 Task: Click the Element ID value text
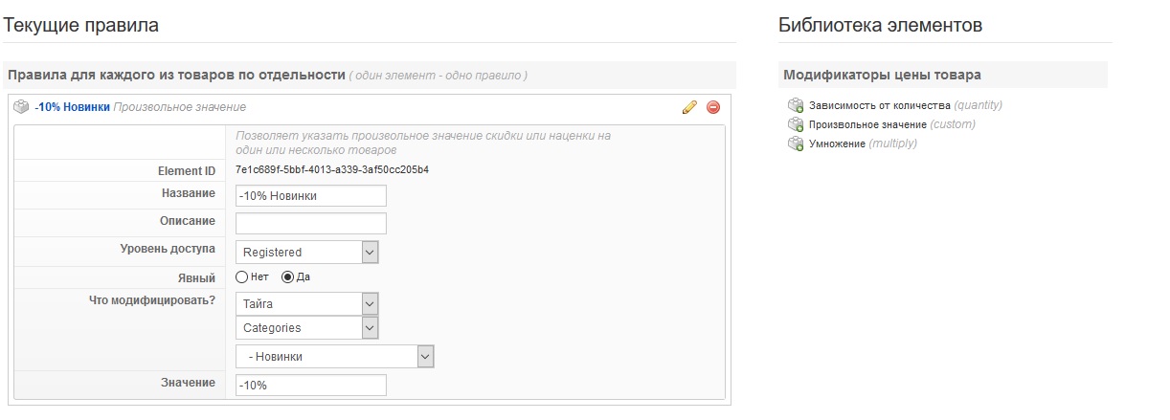point(332,170)
